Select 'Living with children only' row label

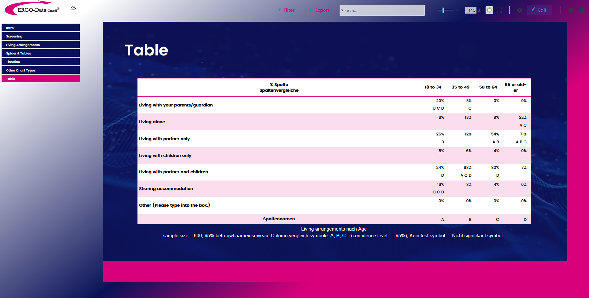[x=165, y=155]
